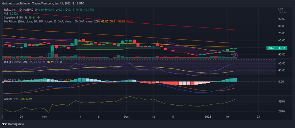Click the green ROKU price label tag
This screenshot has height=128, width=295.
271,48
